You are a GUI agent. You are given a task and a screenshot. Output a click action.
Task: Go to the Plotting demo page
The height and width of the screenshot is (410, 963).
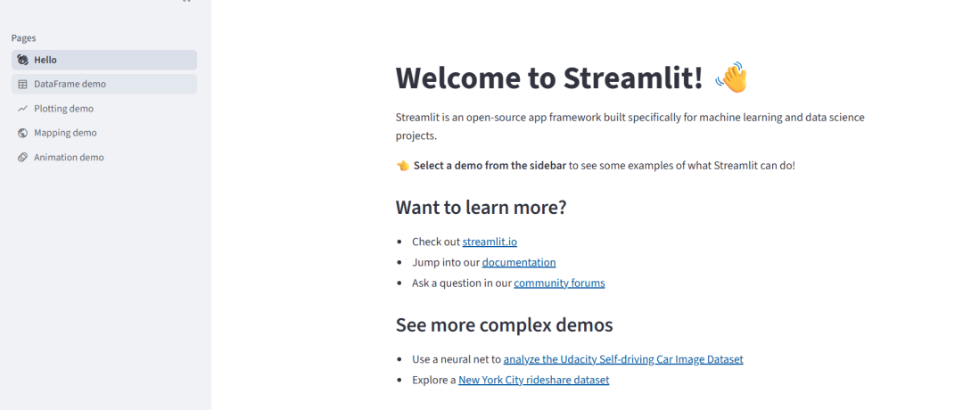tap(103, 109)
